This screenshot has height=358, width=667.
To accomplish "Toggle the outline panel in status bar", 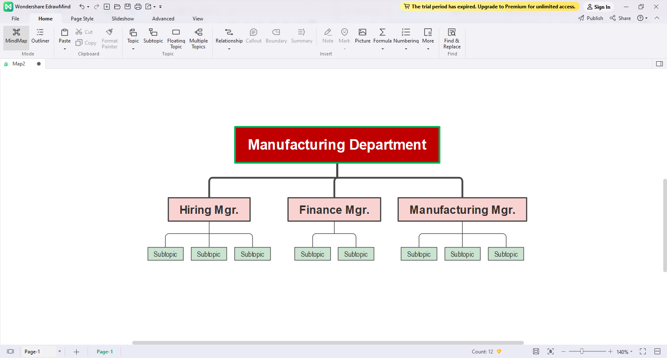I will click(10, 352).
